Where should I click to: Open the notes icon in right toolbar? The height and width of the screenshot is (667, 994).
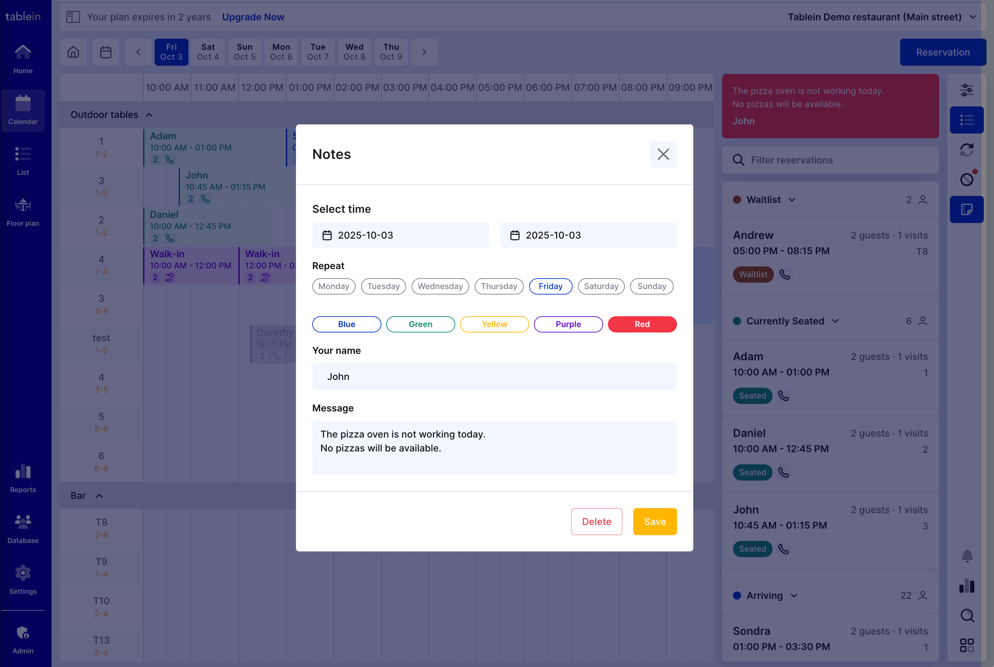pos(966,209)
